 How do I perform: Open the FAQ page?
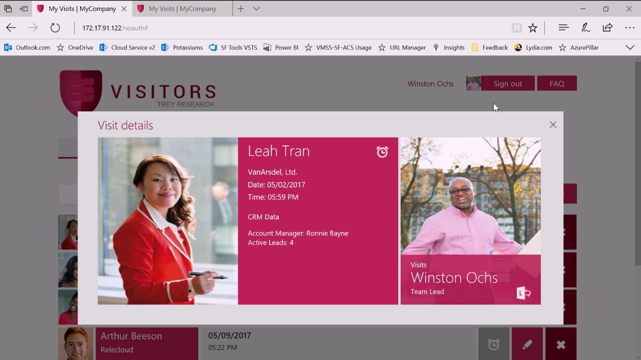[x=557, y=83]
